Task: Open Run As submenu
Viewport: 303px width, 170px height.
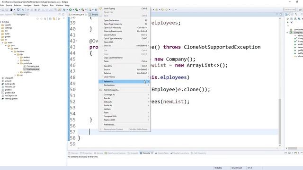Action: coord(125,98)
